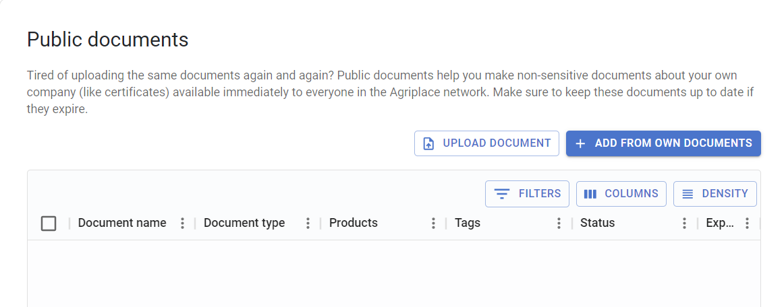Open Document name column menu dots
This screenshot has width=784, height=307.
tap(182, 223)
